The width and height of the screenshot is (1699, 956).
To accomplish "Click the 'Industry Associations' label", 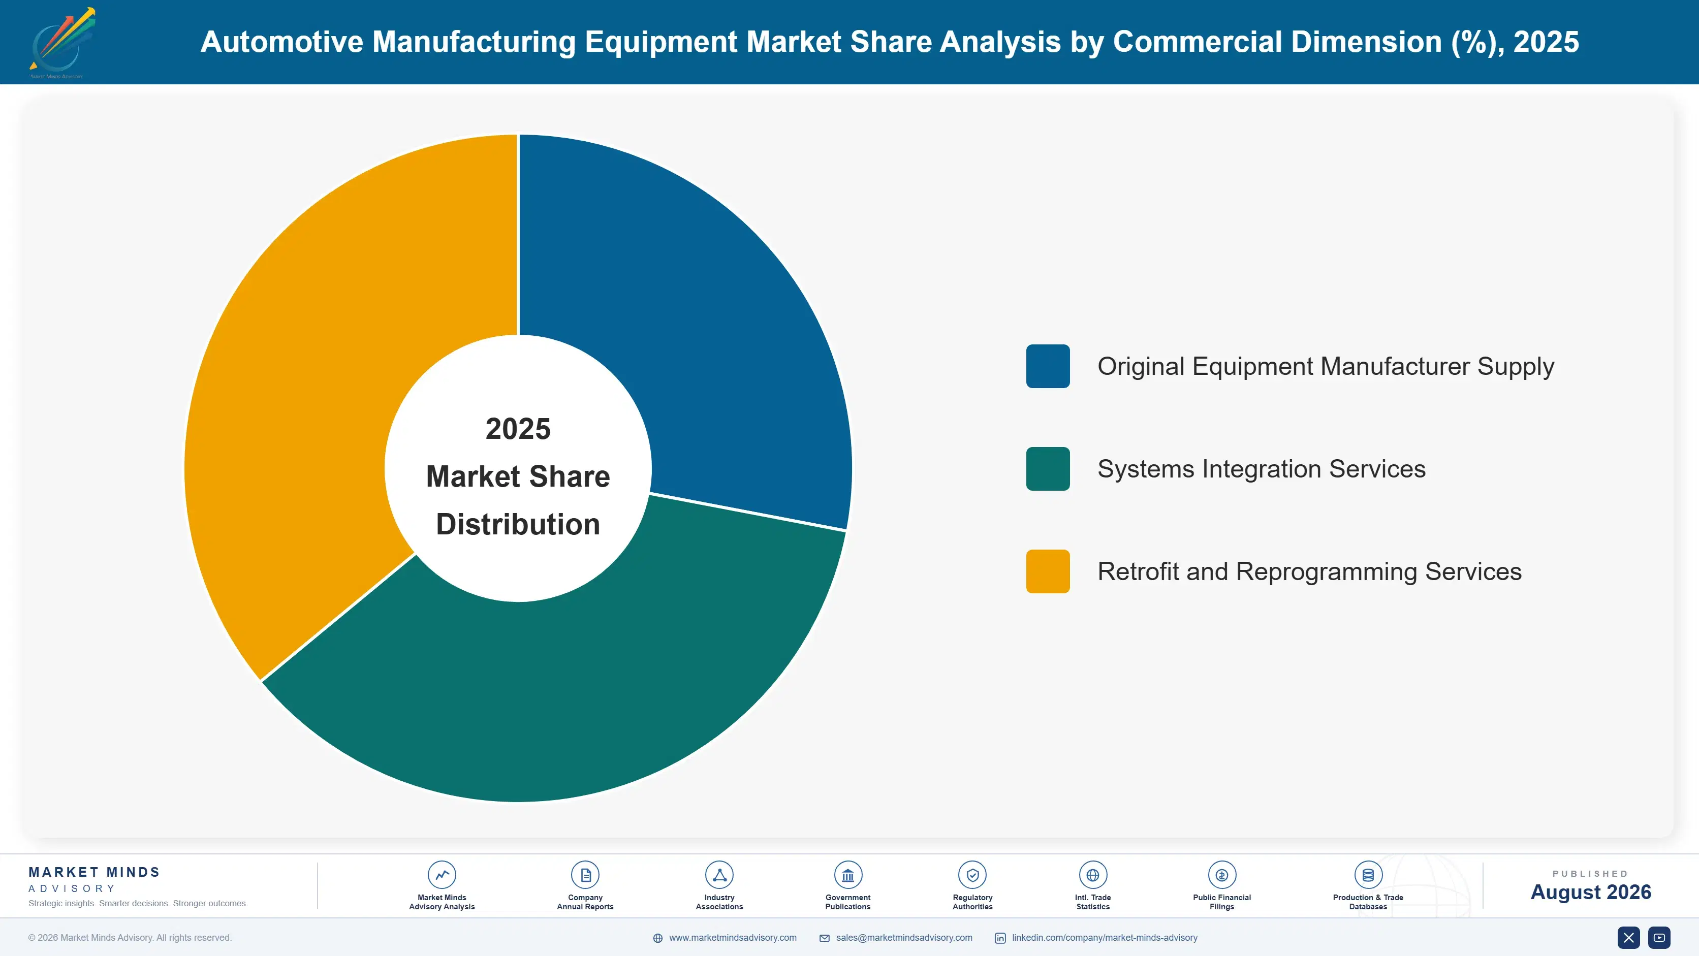I will [x=719, y=902].
